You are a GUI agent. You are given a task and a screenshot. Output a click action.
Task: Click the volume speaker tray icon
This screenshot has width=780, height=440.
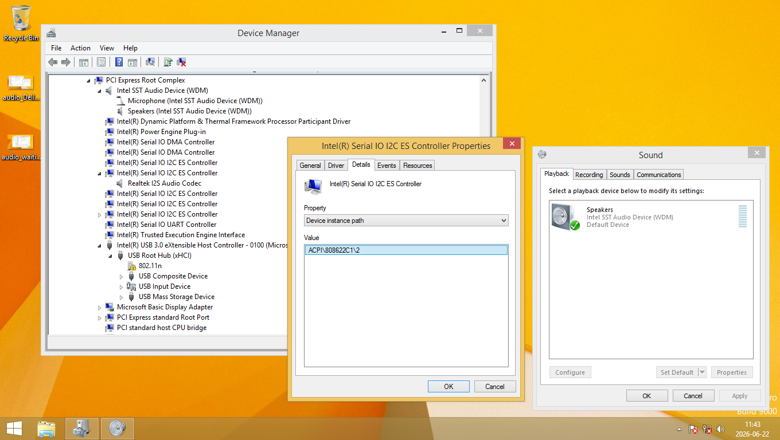(x=721, y=429)
